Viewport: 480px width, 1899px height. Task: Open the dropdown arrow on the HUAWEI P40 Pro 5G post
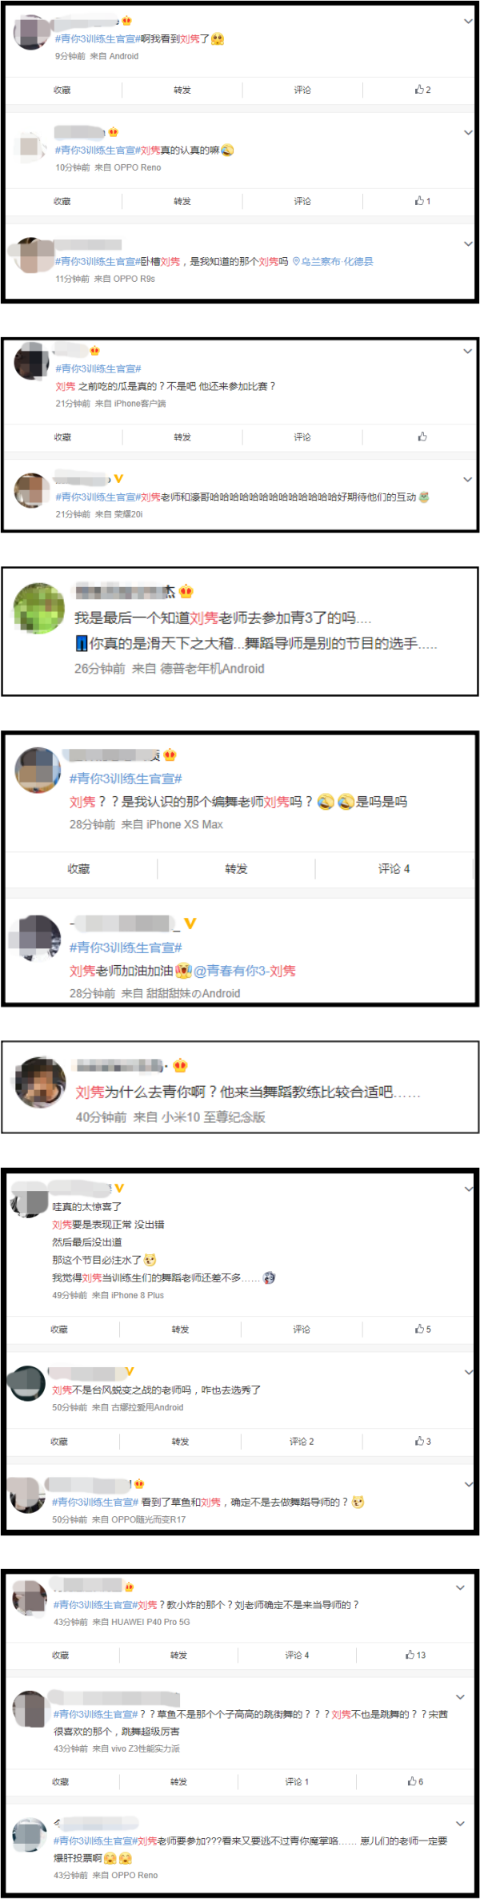click(x=460, y=1587)
